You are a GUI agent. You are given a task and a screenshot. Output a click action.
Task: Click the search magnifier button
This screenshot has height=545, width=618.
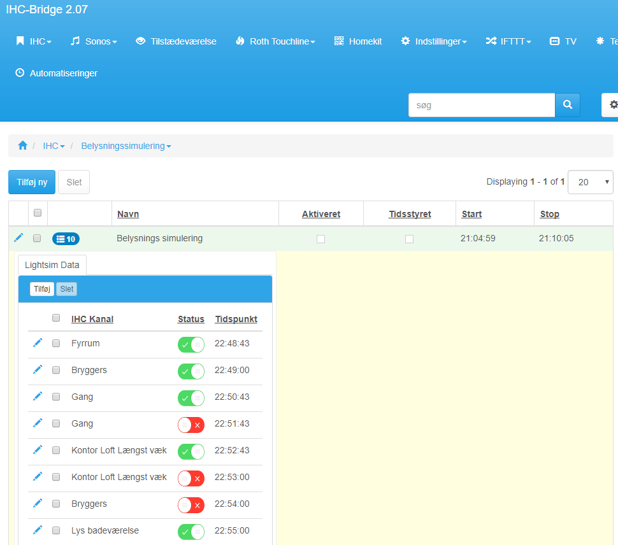567,105
